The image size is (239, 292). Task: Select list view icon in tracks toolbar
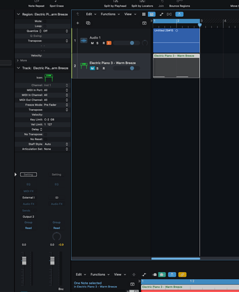point(152,14)
